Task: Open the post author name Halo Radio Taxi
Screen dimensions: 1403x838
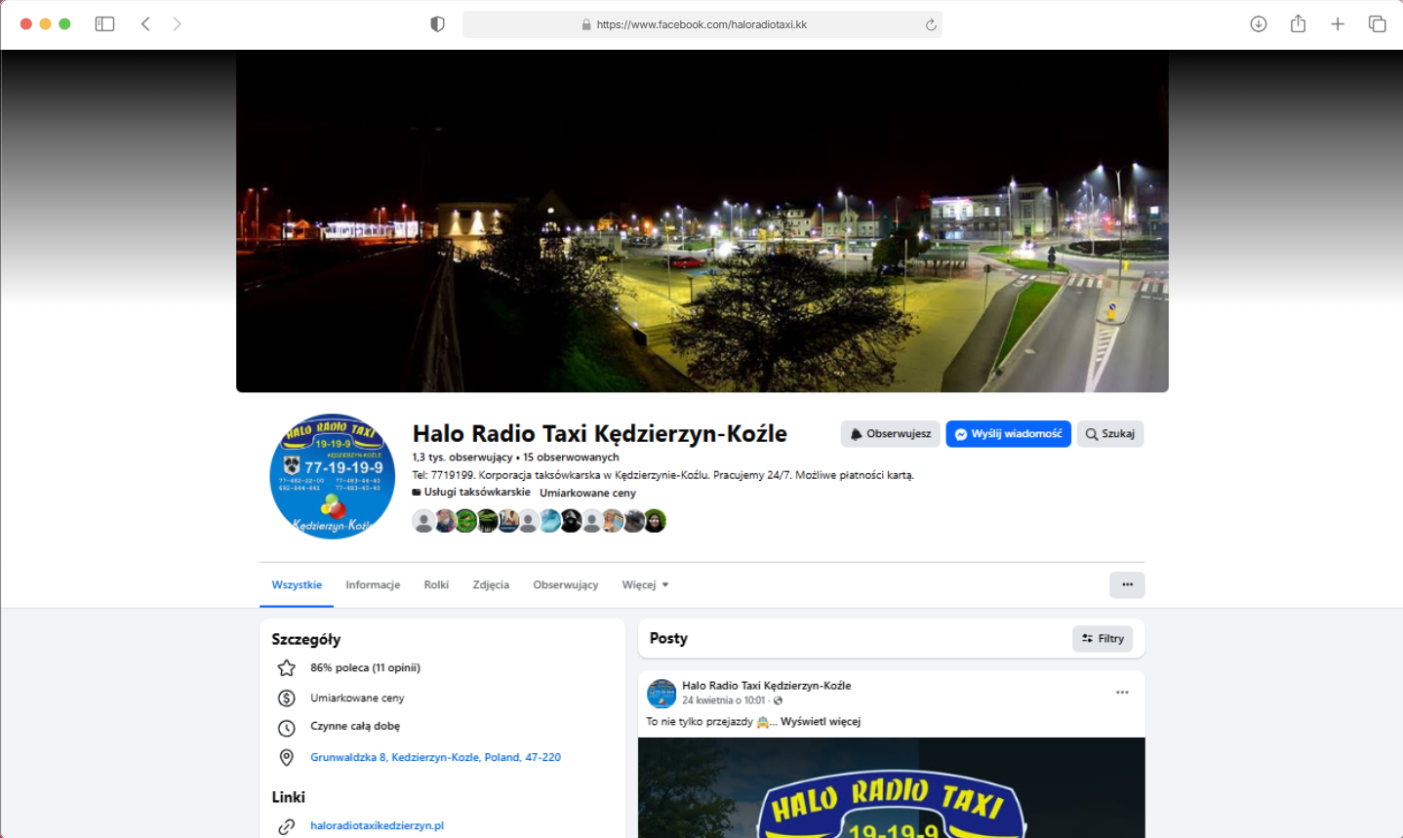Action: 766,686
